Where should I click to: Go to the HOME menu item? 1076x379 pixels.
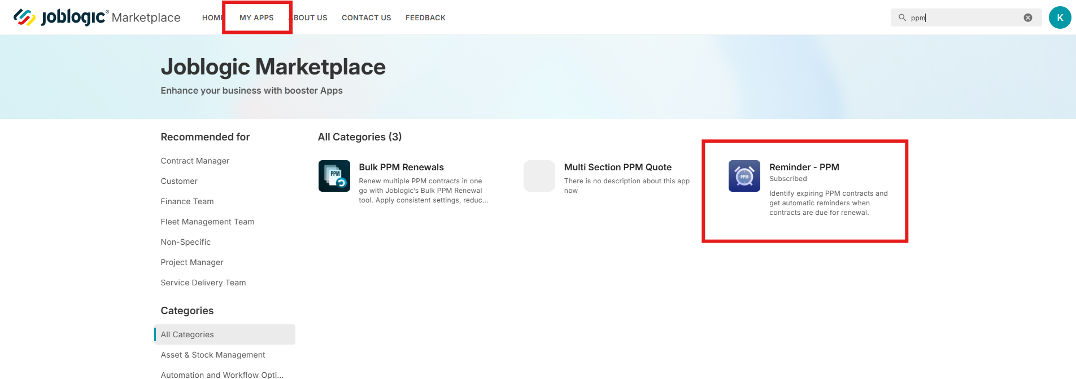point(213,17)
